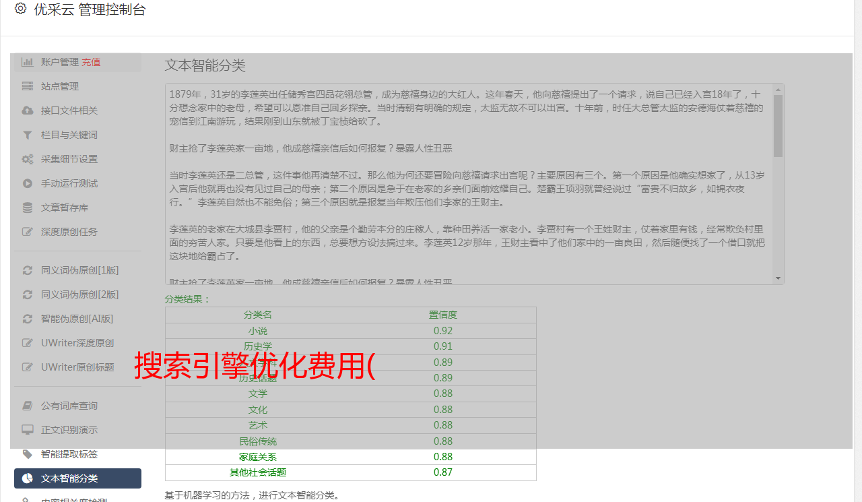This screenshot has width=862, height=502.
Task: Click the 分类结果： label
Action: click(188, 299)
